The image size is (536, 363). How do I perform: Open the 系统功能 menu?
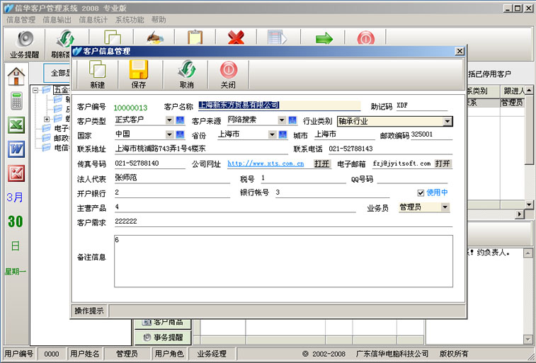pyautogui.click(x=130, y=20)
